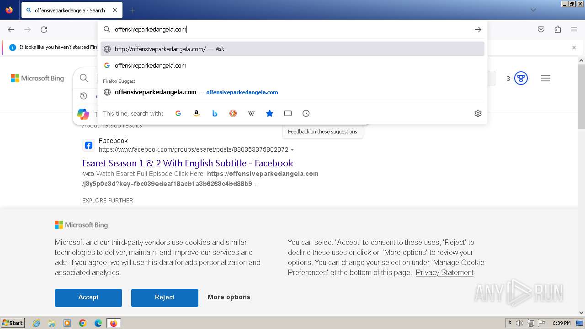Go back with the back arrow

[11, 29]
